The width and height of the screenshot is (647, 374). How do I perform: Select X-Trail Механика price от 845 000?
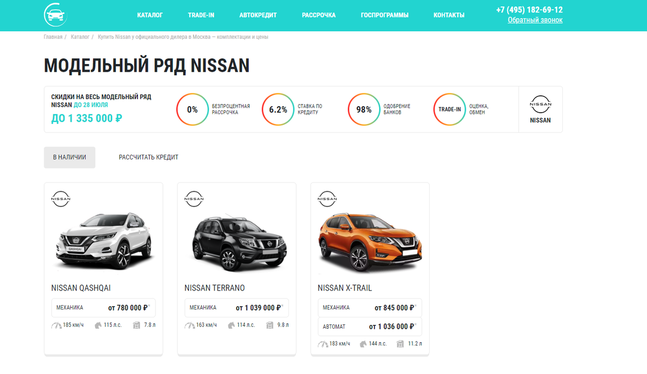(370, 308)
